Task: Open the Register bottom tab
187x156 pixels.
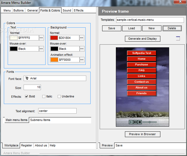Action: coord(27,145)
